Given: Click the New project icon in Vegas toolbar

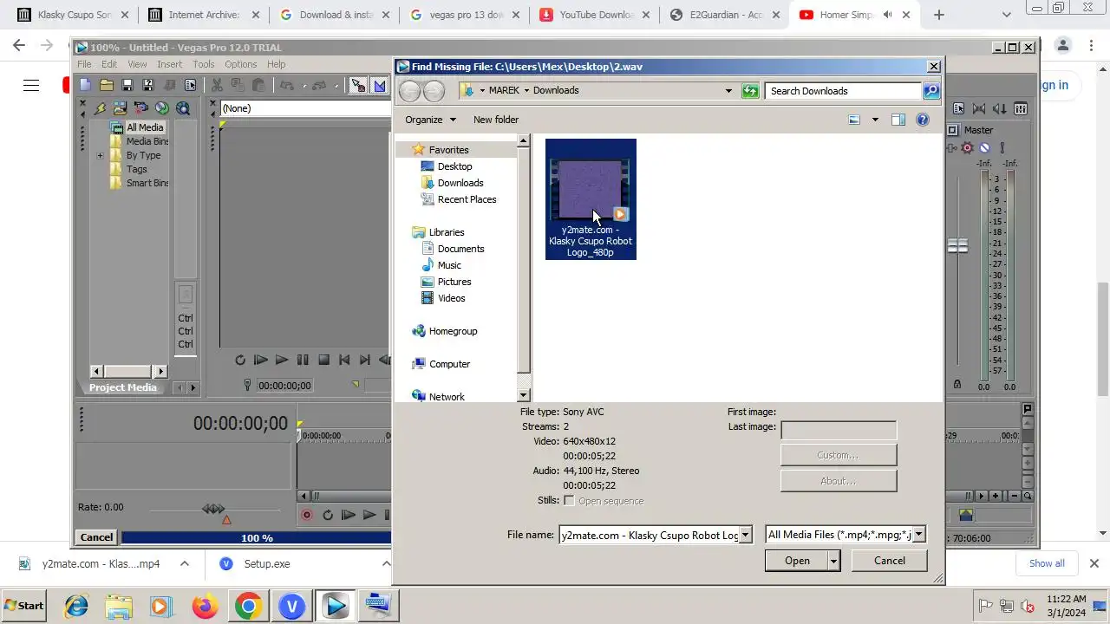Looking at the screenshot, I should [85, 85].
